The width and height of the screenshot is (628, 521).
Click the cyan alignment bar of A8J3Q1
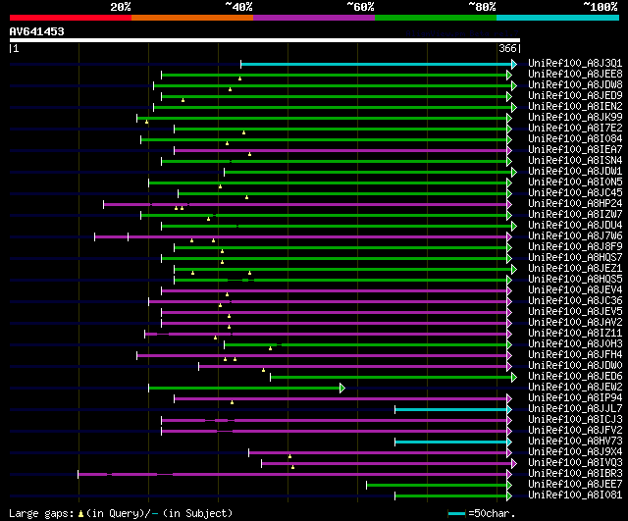pyautogui.click(x=377, y=64)
